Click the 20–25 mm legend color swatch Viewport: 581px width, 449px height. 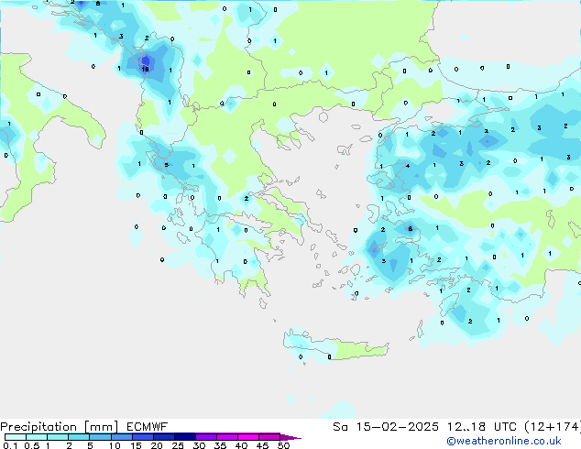[163, 437]
